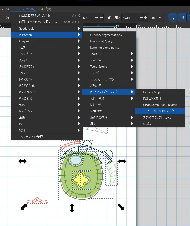Expand the タイポグラフィ submenu

47,66
